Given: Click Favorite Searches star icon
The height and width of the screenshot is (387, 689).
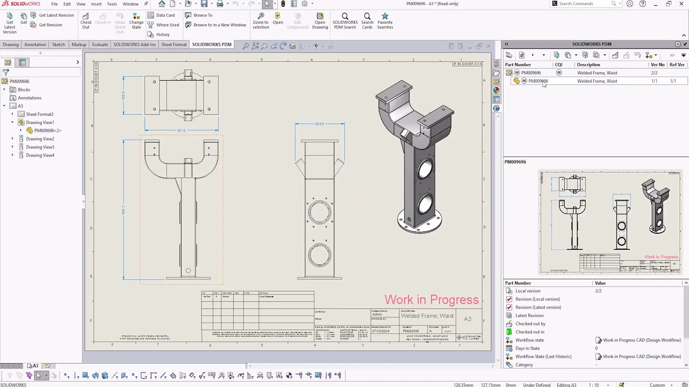Looking at the screenshot, I should click(x=385, y=16).
